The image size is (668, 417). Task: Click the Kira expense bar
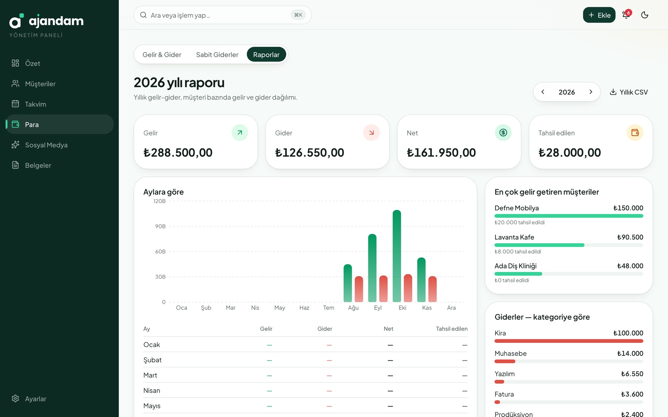(x=569, y=341)
